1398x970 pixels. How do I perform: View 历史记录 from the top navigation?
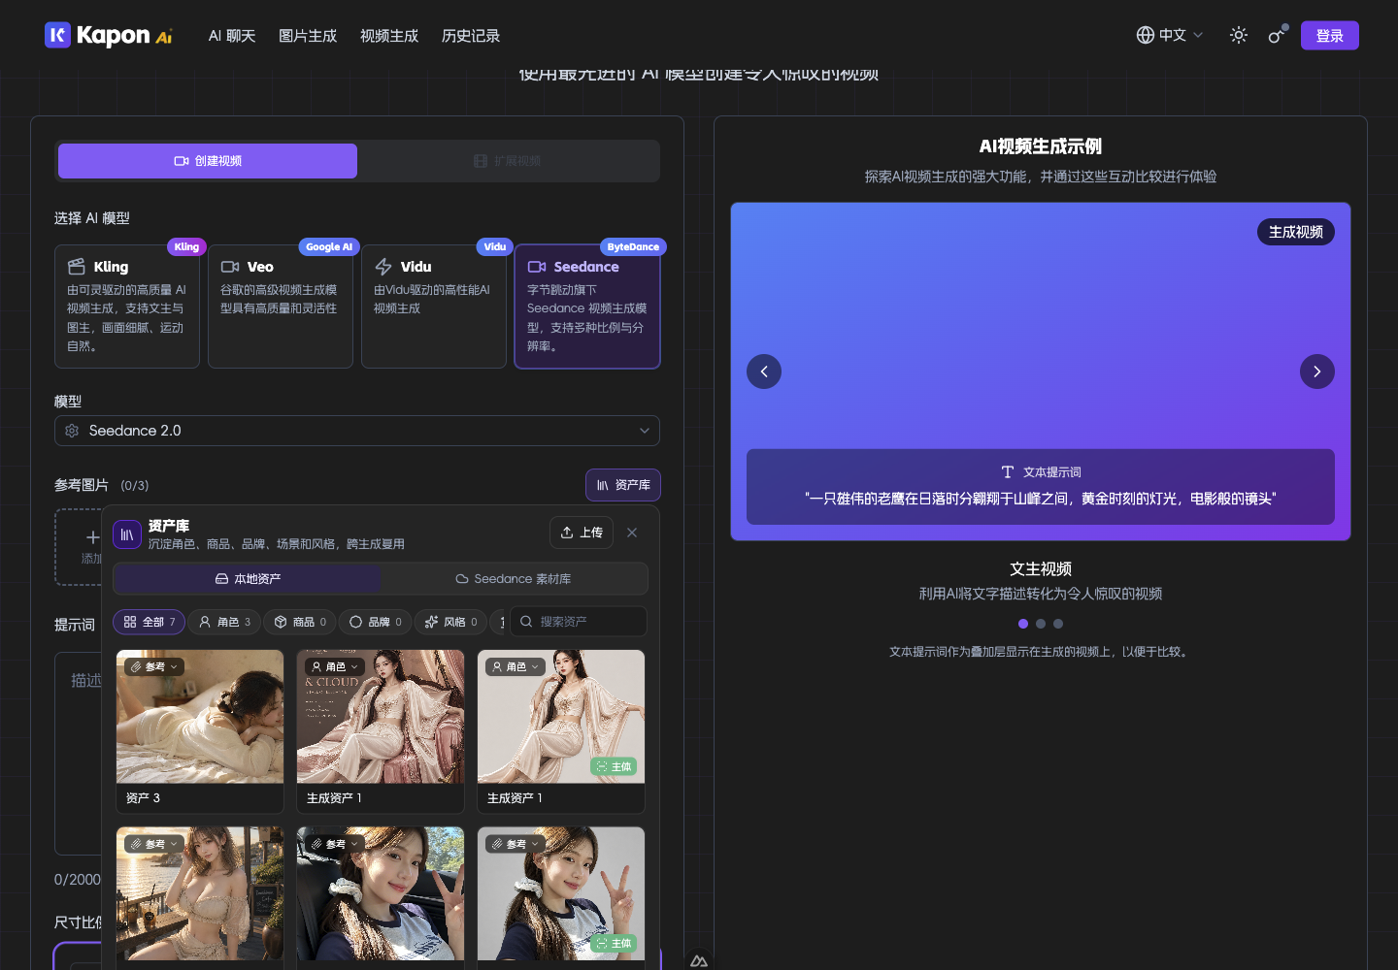click(471, 36)
